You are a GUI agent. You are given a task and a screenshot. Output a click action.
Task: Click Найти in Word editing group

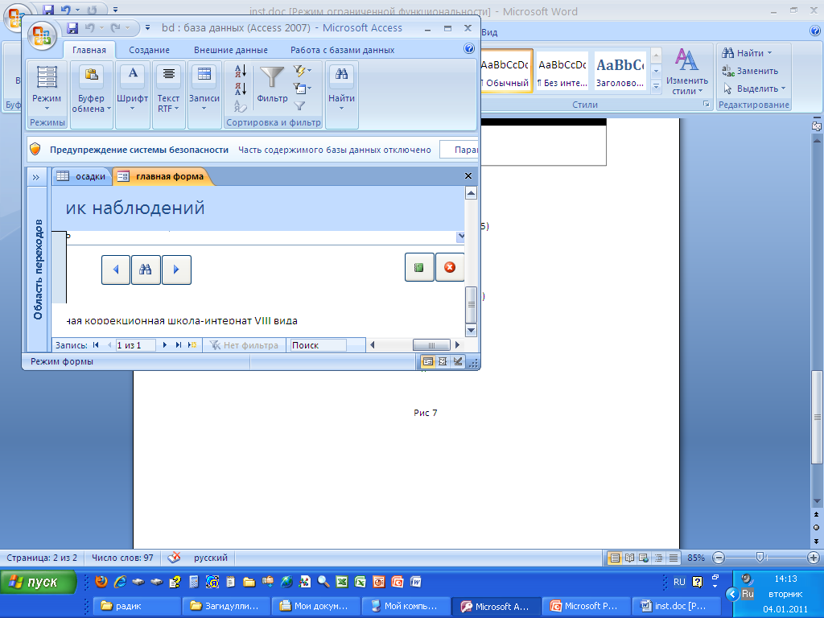(x=746, y=53)
